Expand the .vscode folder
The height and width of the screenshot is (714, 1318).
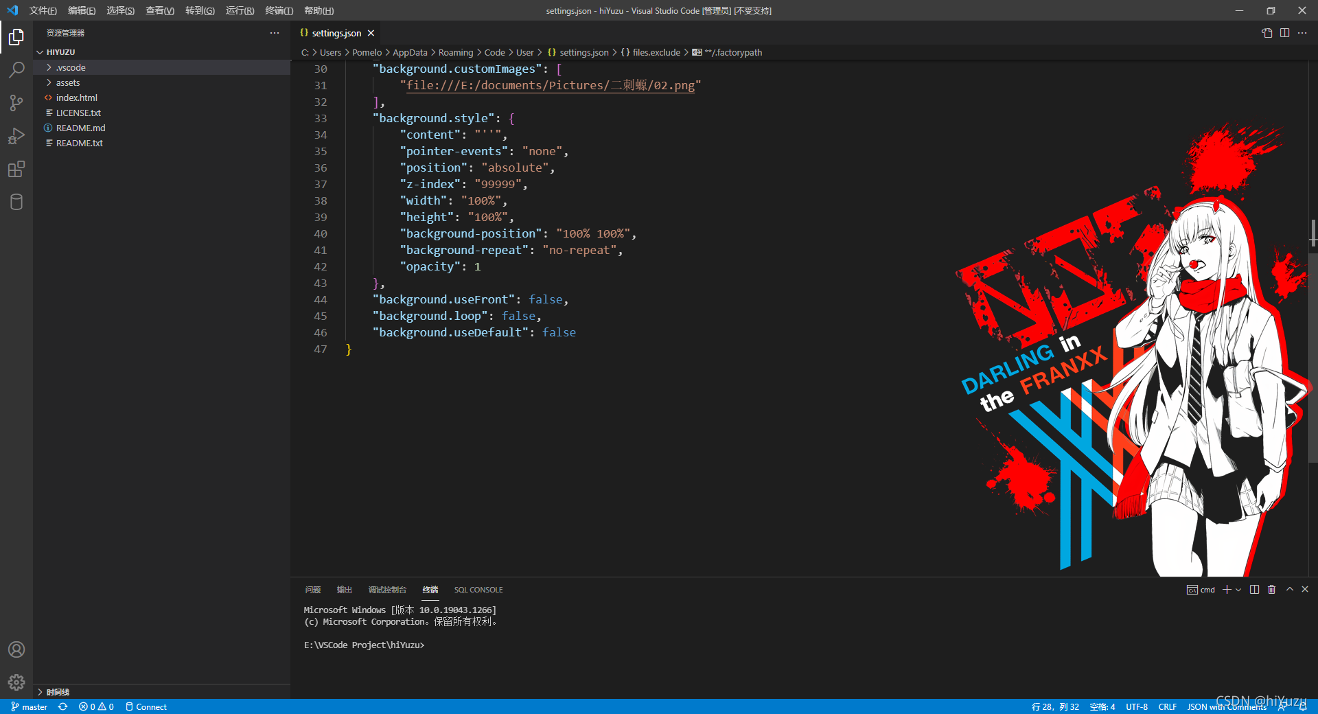tap(162, 67)
